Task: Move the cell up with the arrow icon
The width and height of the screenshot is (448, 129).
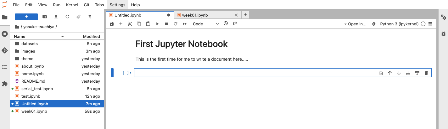Action: point(390,73)
